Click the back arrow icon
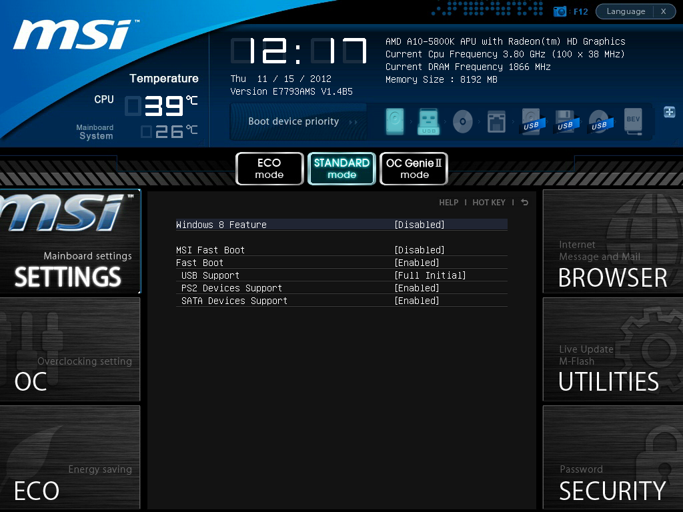Image resolution: width=683 pixels, height=512 pixels. [524, 203]
